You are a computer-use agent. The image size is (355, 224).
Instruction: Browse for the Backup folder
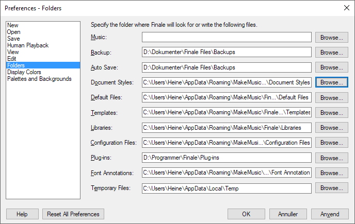click(331, 53)
